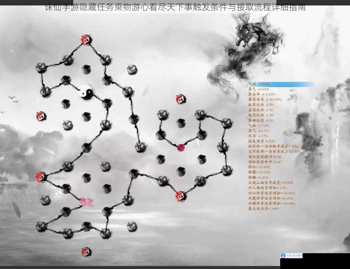The height and width of the screenshot is (269, 350).
Task: Select the yin-yang taiji node
Action: click(x=86, y=92)
